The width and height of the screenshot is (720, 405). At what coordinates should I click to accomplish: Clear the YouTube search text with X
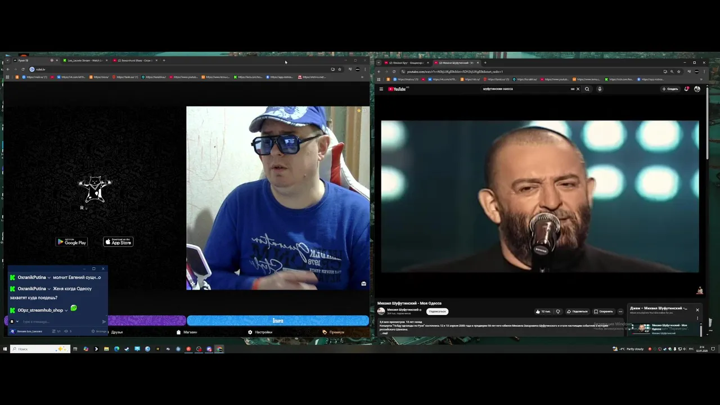point(578,89)
